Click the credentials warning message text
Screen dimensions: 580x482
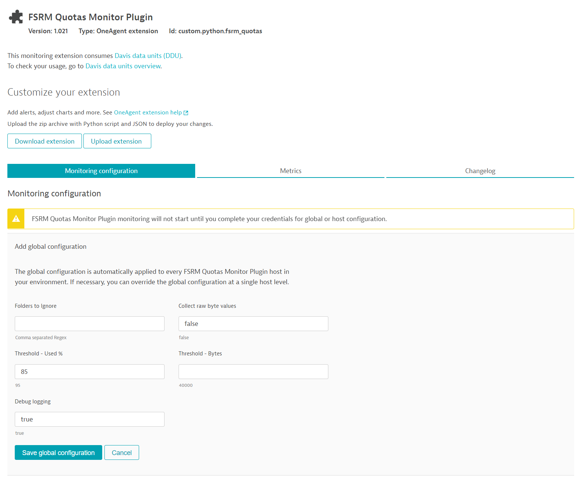tap(209, 219)
